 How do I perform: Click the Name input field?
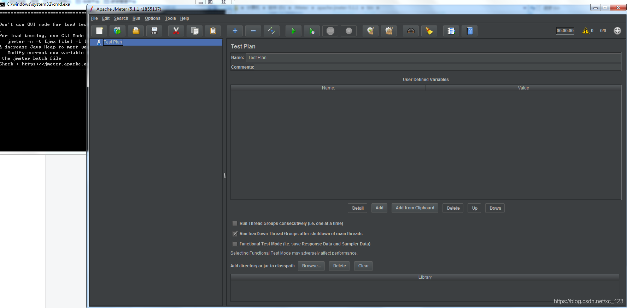pos(433,58)
